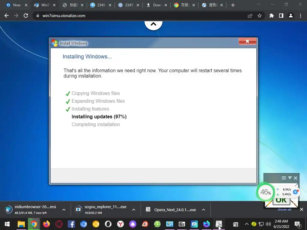Click the "Installing updates (97%)" text
Screen dimensions: 307x230
point(99,116)
